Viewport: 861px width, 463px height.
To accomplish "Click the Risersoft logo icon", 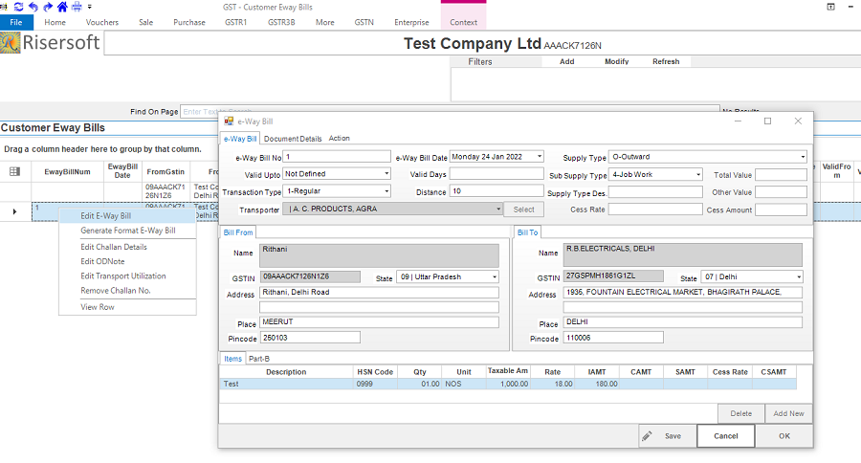I will (x=11, y=43).
